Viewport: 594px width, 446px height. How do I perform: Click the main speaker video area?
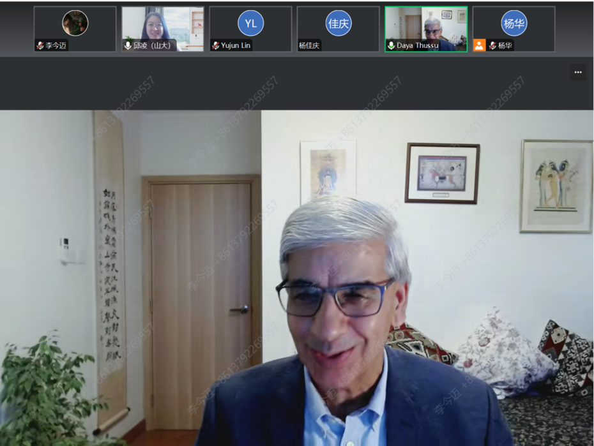297,278
